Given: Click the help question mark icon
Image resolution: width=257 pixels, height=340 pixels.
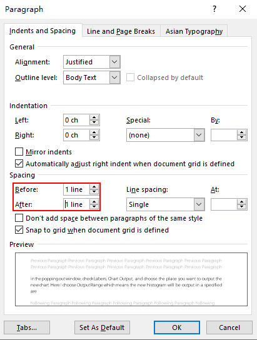Looking at the screenshot, I should tap(214, 9).
